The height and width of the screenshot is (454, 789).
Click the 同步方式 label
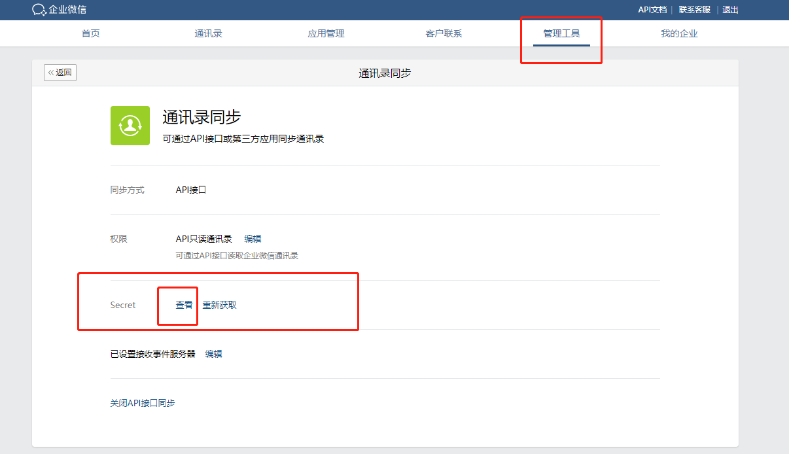[x=127, y=190]
